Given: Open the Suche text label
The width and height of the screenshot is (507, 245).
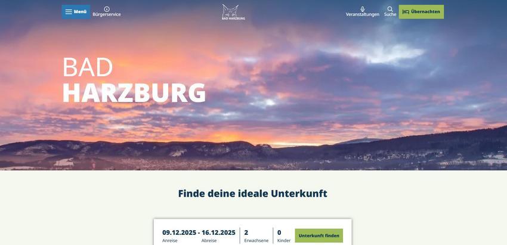Looking at the screenshot, I should coord(390,14).
